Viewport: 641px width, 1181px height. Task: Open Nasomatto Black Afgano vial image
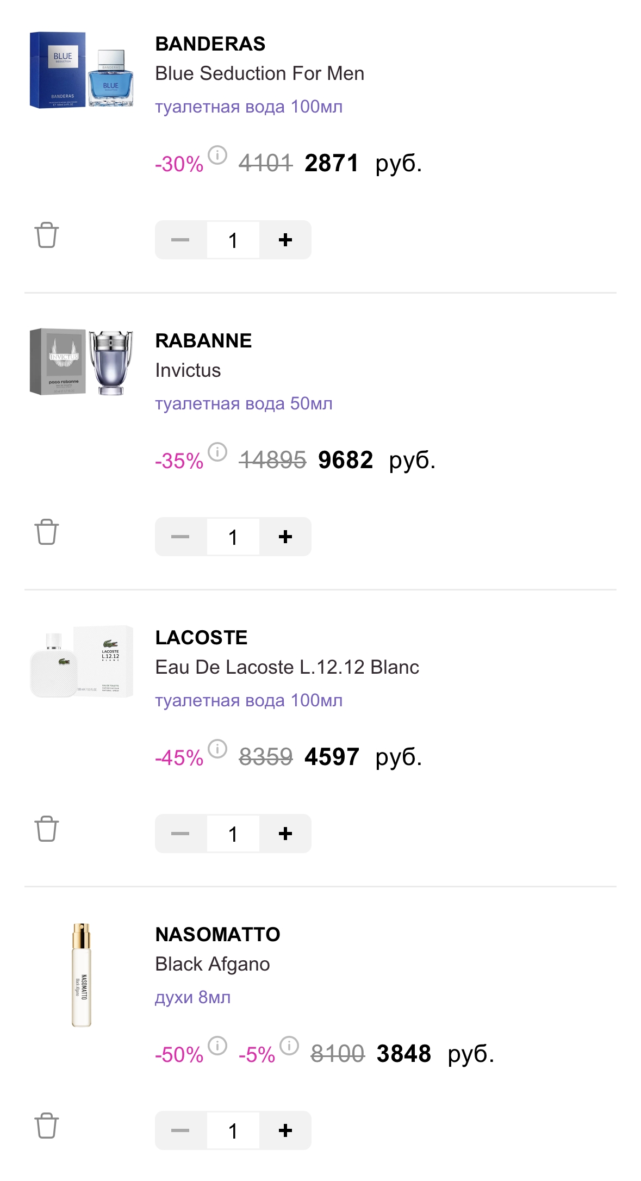click(x=82, y=974)
